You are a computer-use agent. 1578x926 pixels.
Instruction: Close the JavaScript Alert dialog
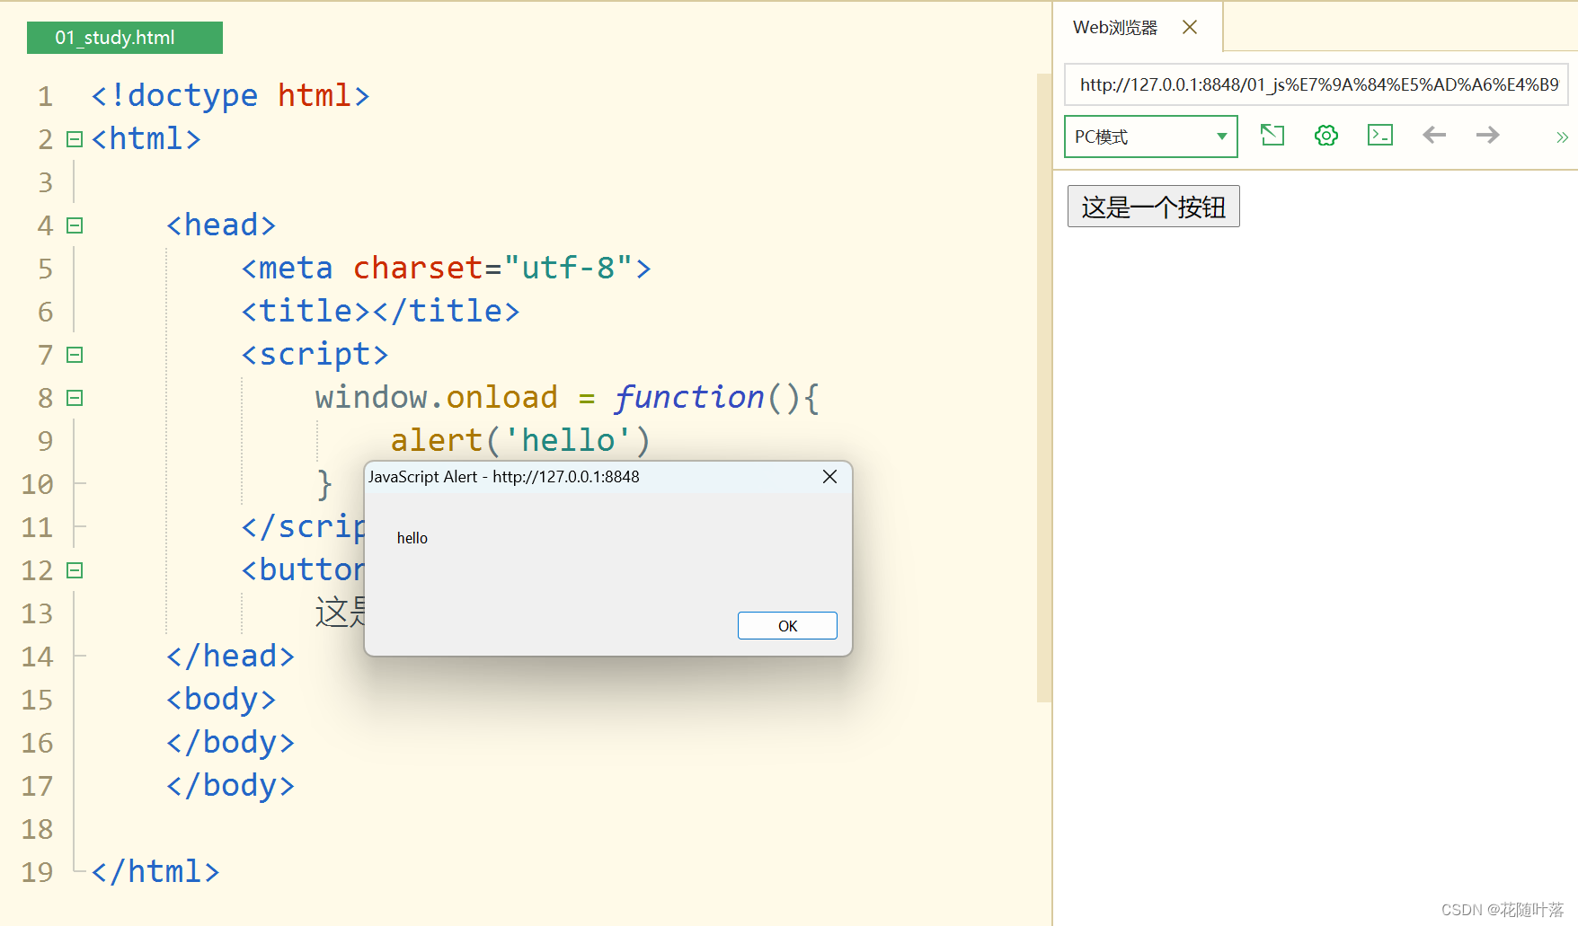coord(829,476)
